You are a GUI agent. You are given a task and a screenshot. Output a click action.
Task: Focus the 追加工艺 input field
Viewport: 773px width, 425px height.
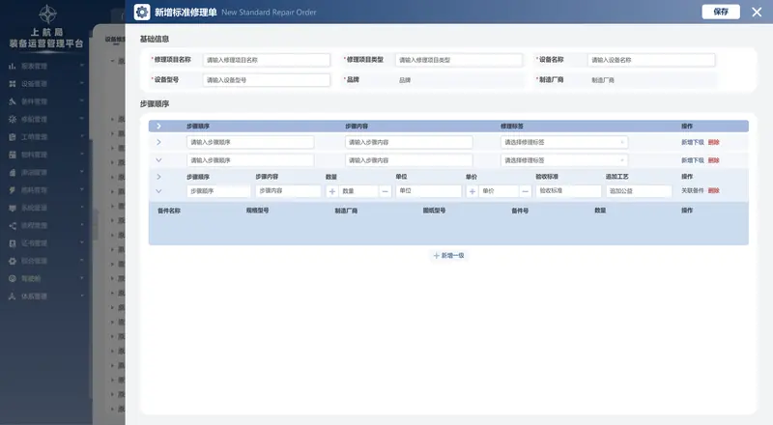click(639, 191)
